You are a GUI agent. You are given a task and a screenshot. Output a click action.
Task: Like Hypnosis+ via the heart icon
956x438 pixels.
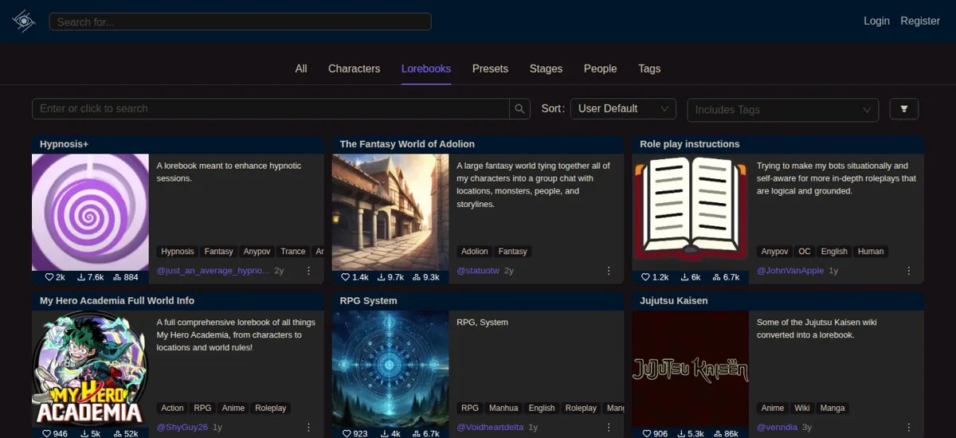49,277
